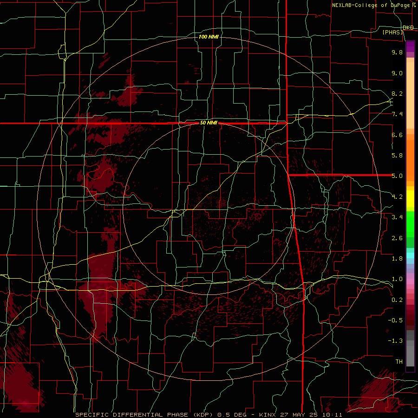
Task: Click the 3.4 scale value
Action: (397, 217)
